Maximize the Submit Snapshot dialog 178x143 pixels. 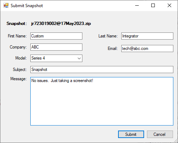tap(153, 5)
